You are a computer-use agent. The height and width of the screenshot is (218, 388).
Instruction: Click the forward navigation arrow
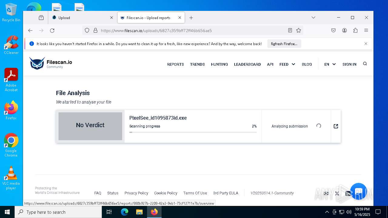[x=41, y=30]
